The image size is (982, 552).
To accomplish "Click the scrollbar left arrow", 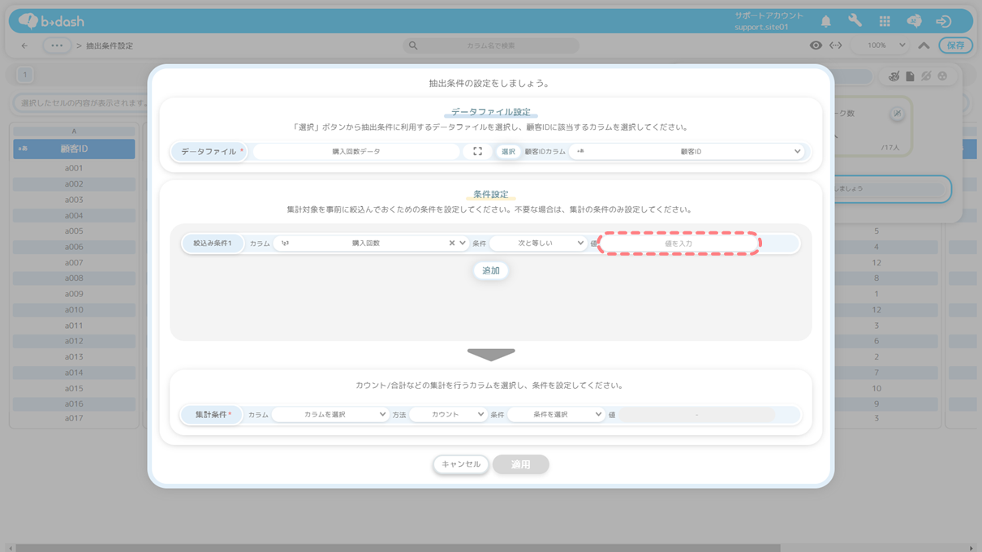I will (10, 548).
